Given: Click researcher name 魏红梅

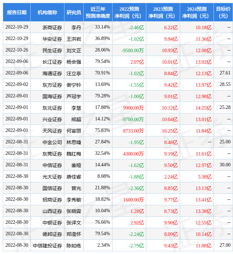Looking at the screenshot, I should 74,154.
